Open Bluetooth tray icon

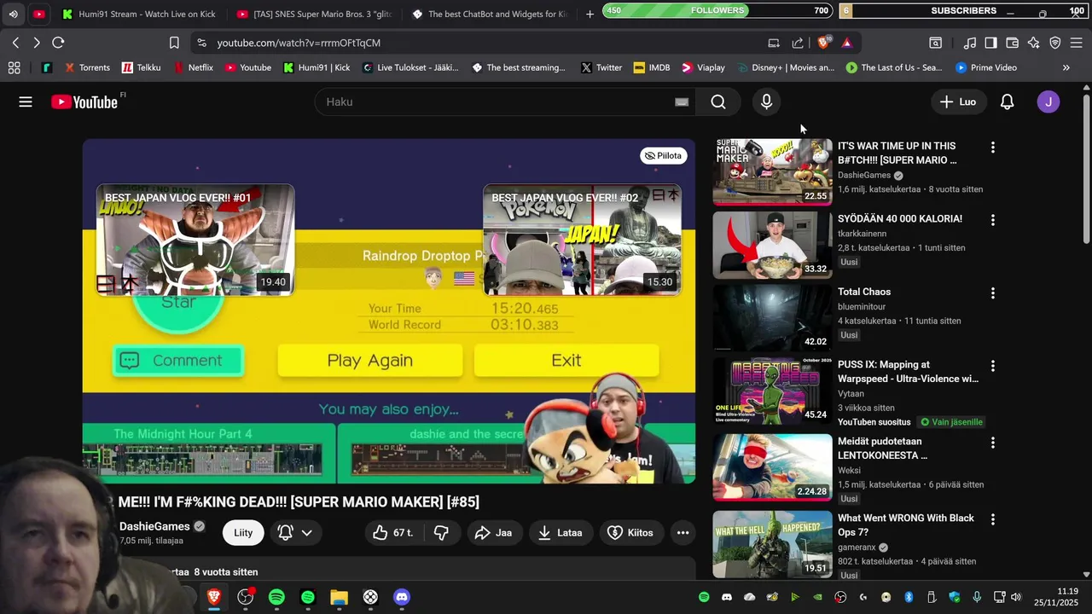[909, 597]
